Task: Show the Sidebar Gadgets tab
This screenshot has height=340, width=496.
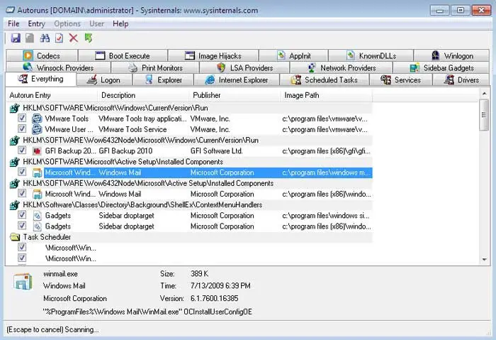Action: [x=441, y=68]
